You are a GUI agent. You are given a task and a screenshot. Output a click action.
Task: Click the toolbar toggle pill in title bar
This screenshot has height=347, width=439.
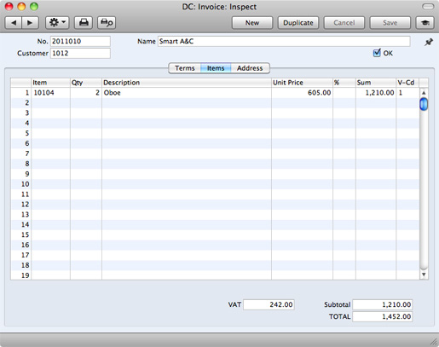click(428, 6)
